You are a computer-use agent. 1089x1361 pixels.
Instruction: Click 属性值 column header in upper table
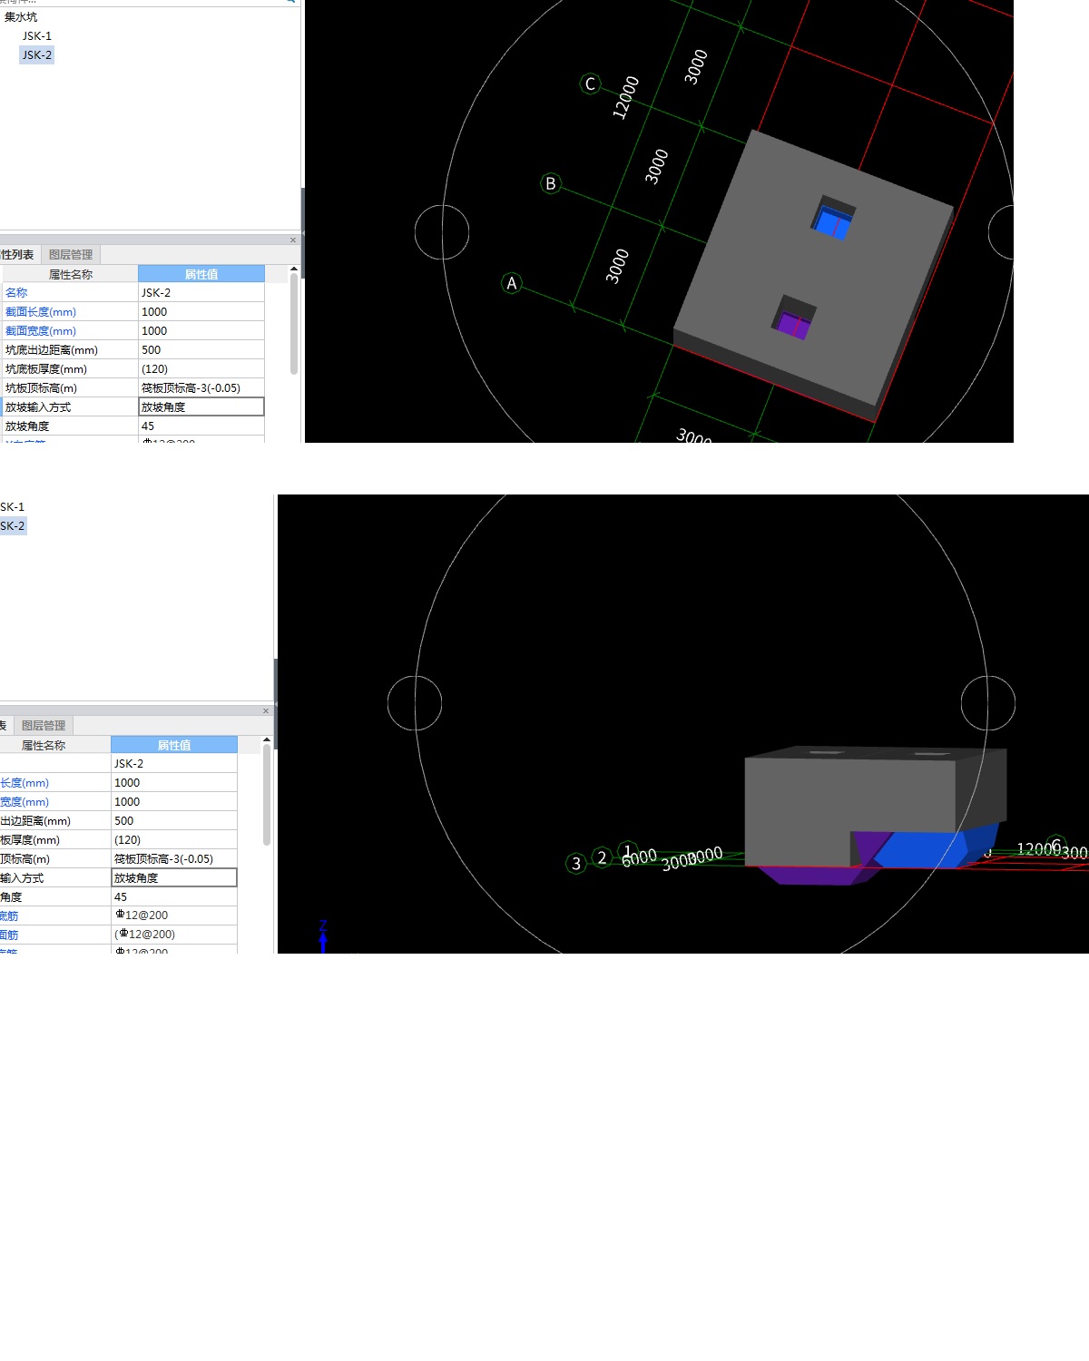point(201,274)
